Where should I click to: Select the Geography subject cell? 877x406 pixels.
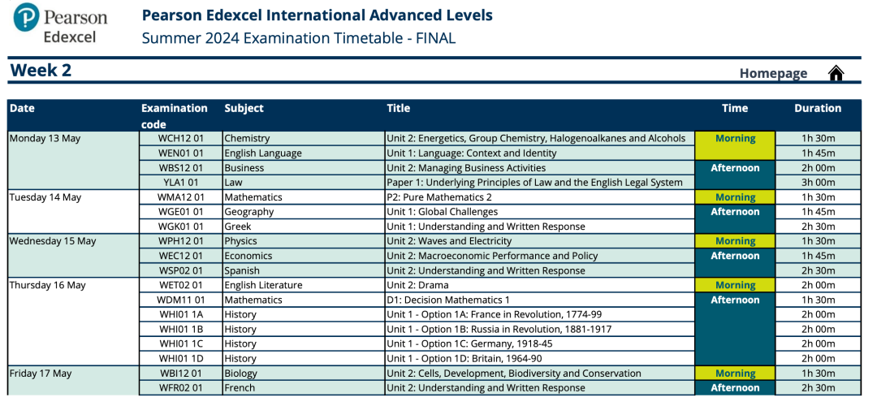304,211
